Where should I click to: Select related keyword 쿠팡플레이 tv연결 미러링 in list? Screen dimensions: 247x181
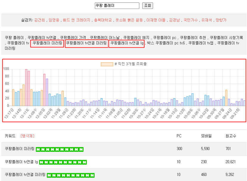86,43
